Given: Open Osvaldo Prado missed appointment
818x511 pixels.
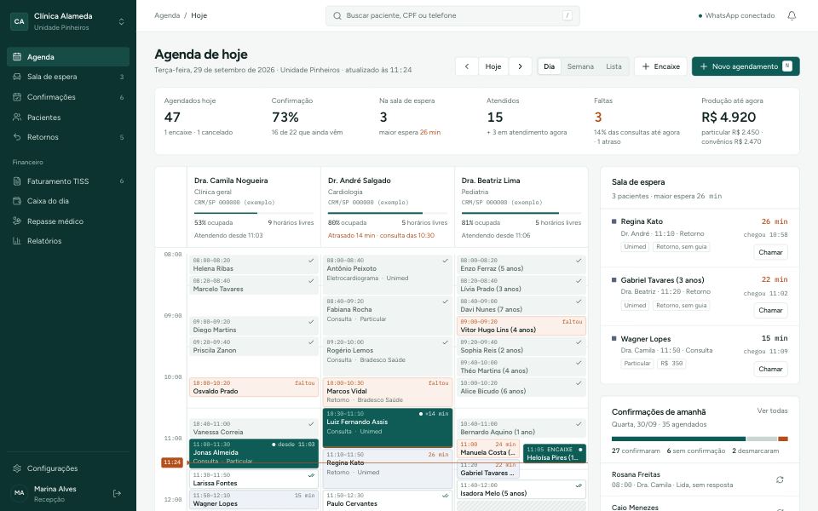Looking at the screenshot, I should [x=254, y=387].
